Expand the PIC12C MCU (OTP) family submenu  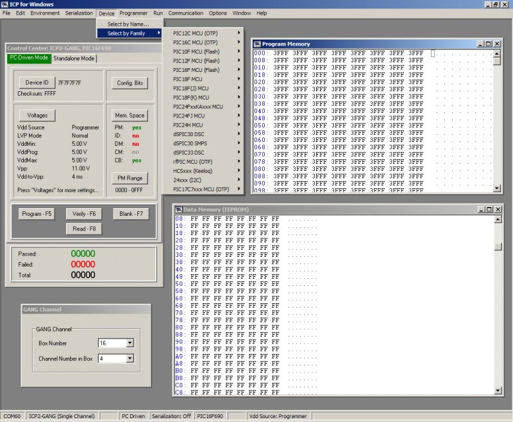click(x=203, y=33)
